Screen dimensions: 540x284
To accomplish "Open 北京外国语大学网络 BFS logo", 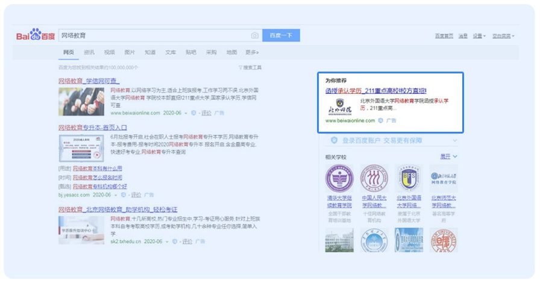I will coord(409,179).
